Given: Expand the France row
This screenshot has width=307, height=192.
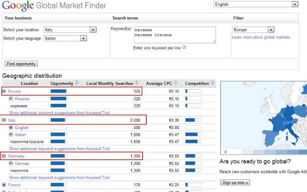Looking at the screenshot, I should point(4,185).
